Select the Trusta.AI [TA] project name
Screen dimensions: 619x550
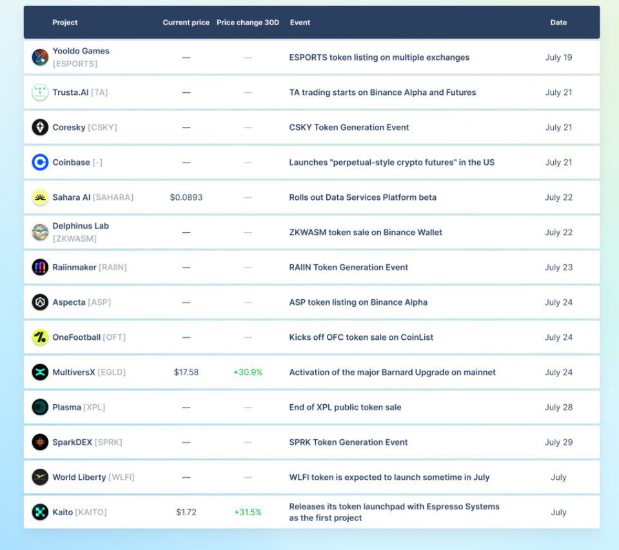pyautogui.click(x=80, y=92)
